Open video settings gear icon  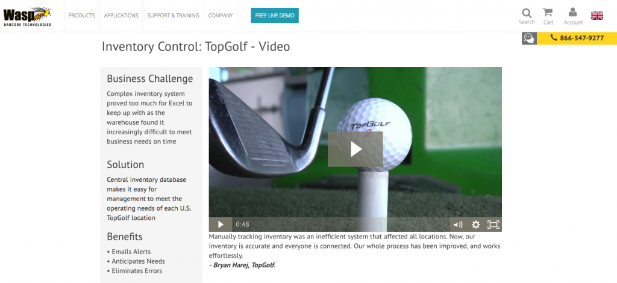coord(476,225)
